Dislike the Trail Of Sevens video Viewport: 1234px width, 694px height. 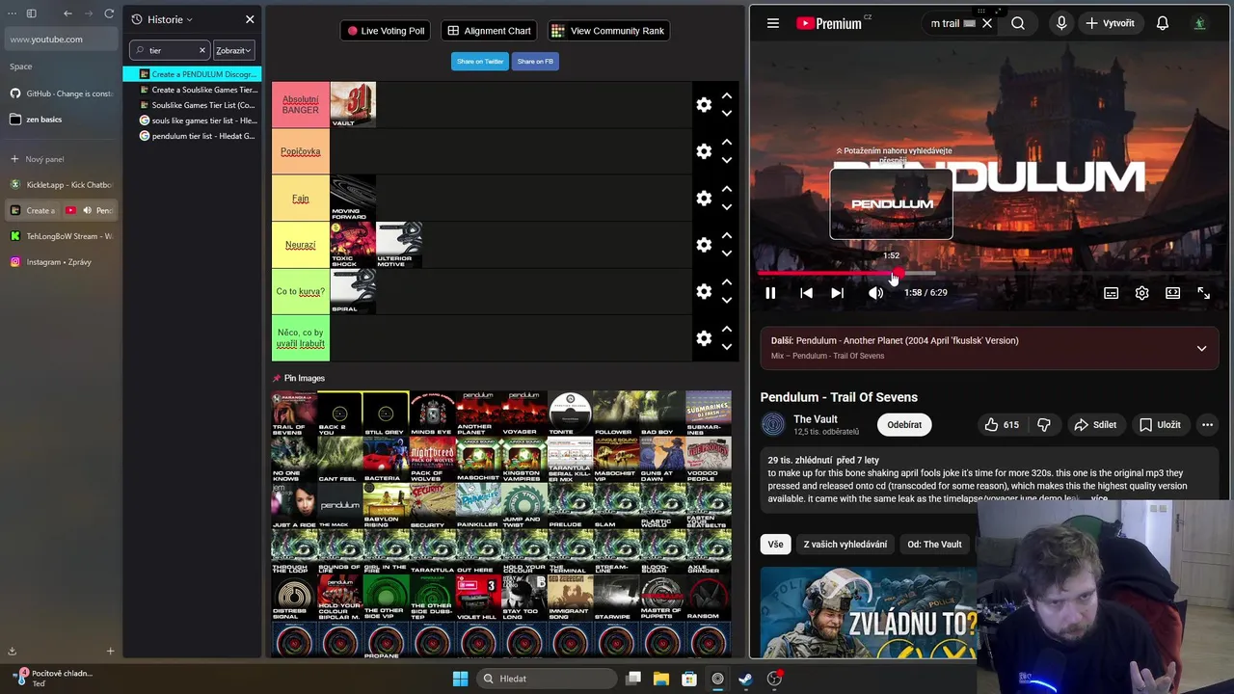[x=1044, y=425]
